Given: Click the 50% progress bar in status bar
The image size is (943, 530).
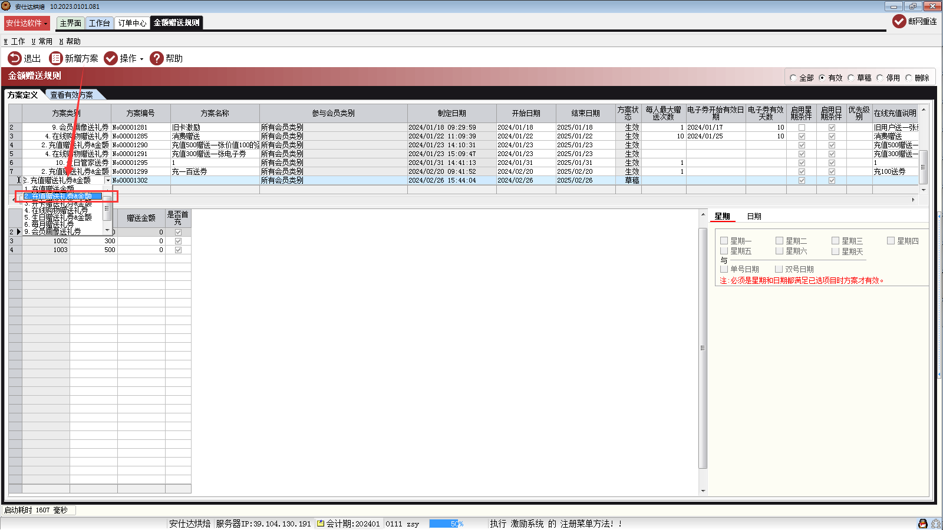Looking at the screenshot, I should [446, 524].
